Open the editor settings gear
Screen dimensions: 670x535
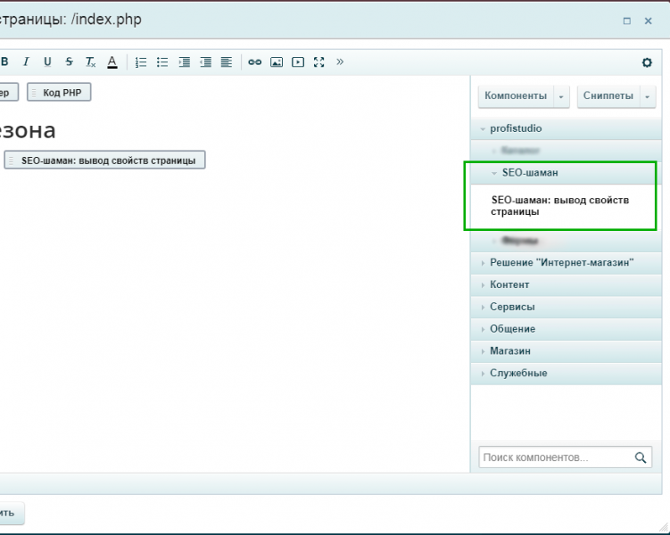pyautogui.click(x=647, y=62)
